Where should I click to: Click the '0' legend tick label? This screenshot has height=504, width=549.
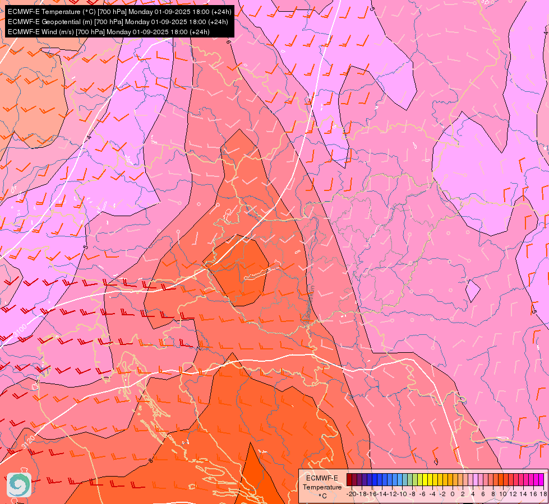click(453, 494)
